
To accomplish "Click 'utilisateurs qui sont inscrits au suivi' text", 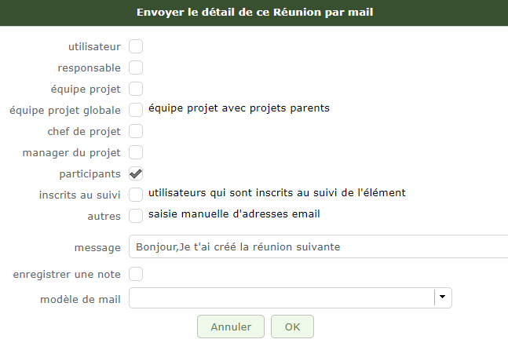I will pos(276,192).
